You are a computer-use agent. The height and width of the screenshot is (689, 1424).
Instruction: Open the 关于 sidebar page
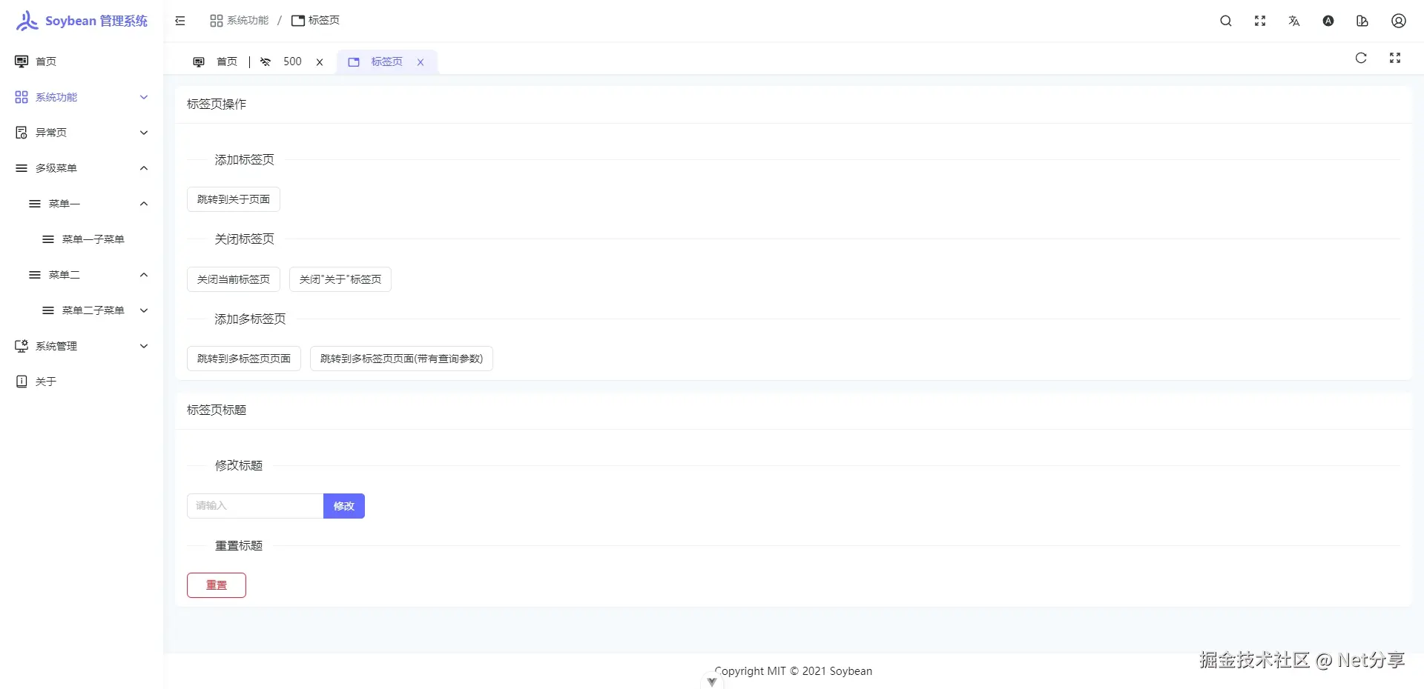coord(82,382)
